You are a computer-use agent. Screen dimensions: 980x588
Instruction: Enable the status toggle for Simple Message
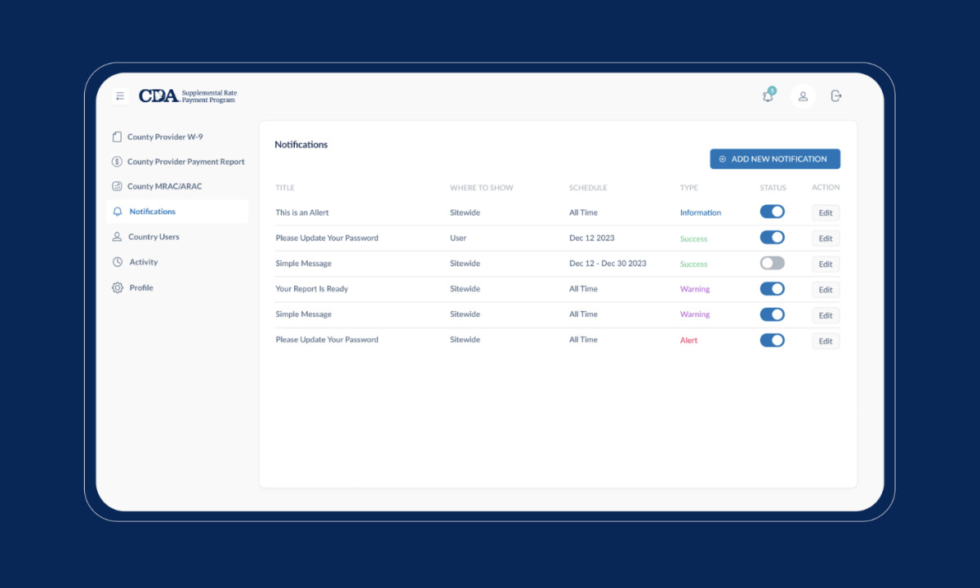(771, 263)
